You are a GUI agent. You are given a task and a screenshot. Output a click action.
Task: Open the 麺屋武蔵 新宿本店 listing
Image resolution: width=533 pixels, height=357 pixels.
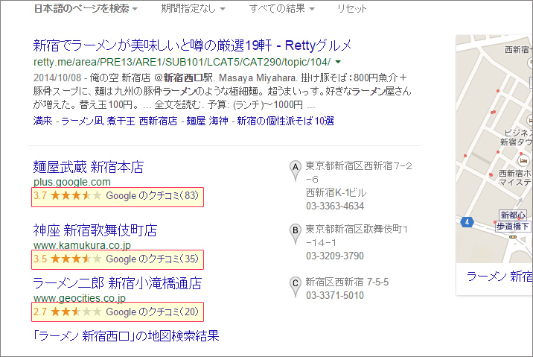coord(89,167)
